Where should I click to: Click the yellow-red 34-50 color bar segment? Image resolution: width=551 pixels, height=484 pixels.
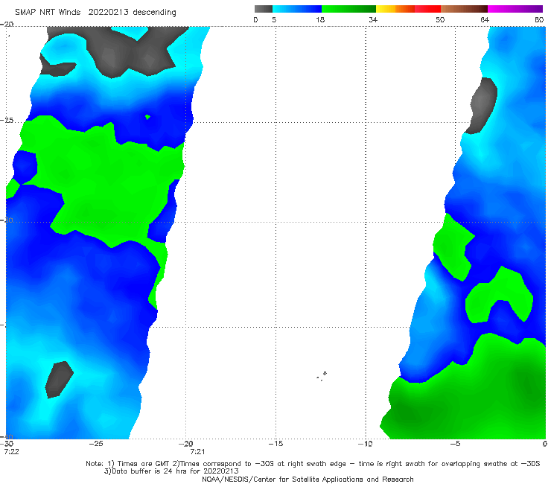tap(408, 9)
